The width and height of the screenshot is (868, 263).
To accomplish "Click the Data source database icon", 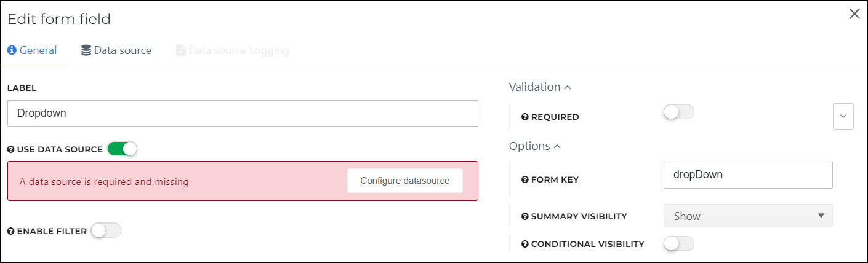I will (86, 50).
